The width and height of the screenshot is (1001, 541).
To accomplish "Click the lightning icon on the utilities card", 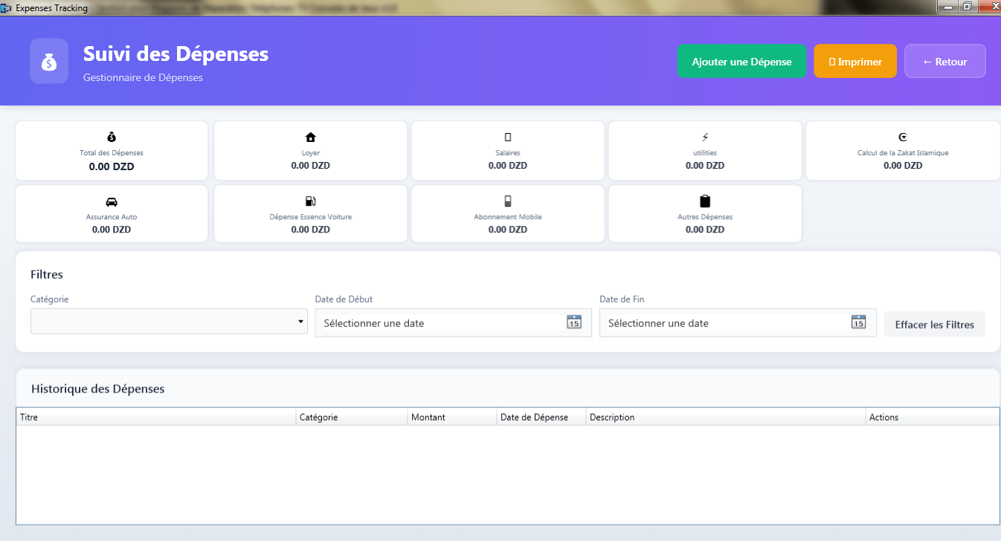I will pyautogui.click(x=704, y=136).
